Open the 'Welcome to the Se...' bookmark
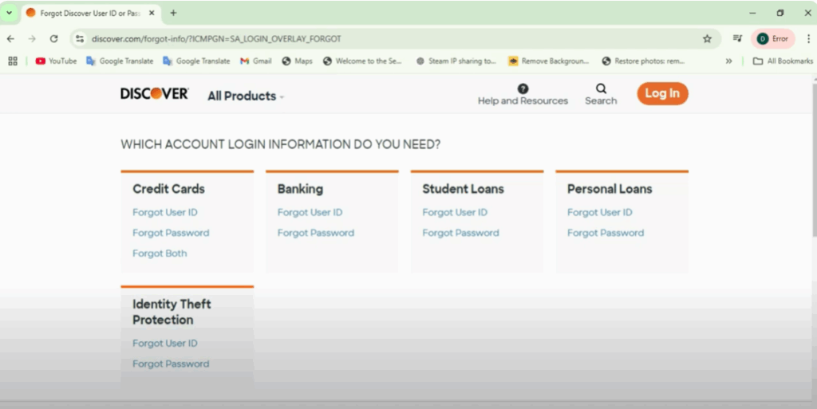 (x=362, y=61)
